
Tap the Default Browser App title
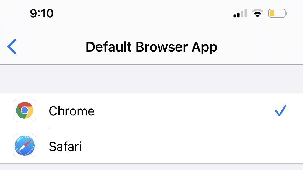(151, 47)
